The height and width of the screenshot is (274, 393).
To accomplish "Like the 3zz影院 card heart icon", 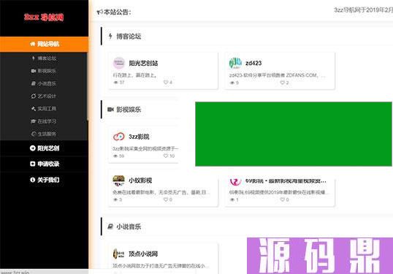I will [166, 156].
